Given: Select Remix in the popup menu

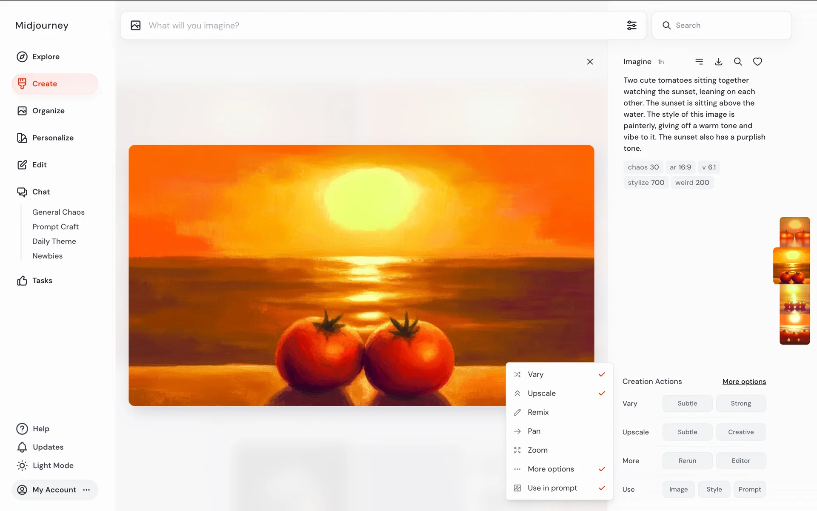Looking at the screenshot, I should pos(538,412).
